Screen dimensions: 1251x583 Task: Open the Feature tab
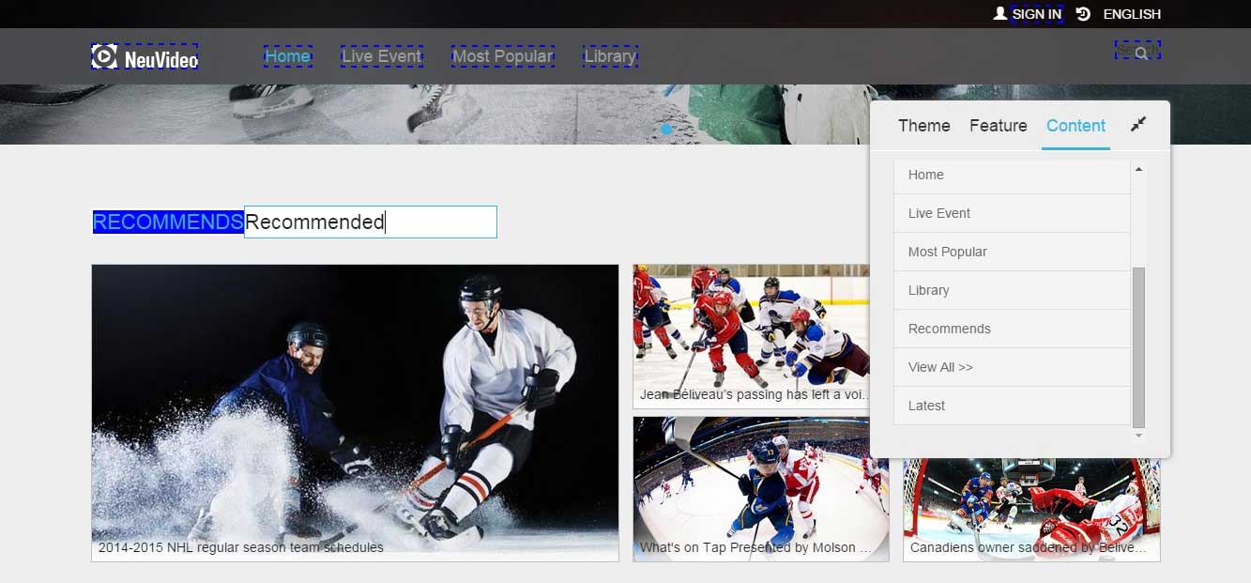pos(998,126)
